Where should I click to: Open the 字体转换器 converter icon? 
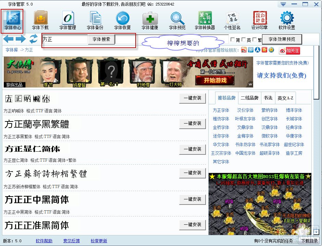[x=205, y=18]
